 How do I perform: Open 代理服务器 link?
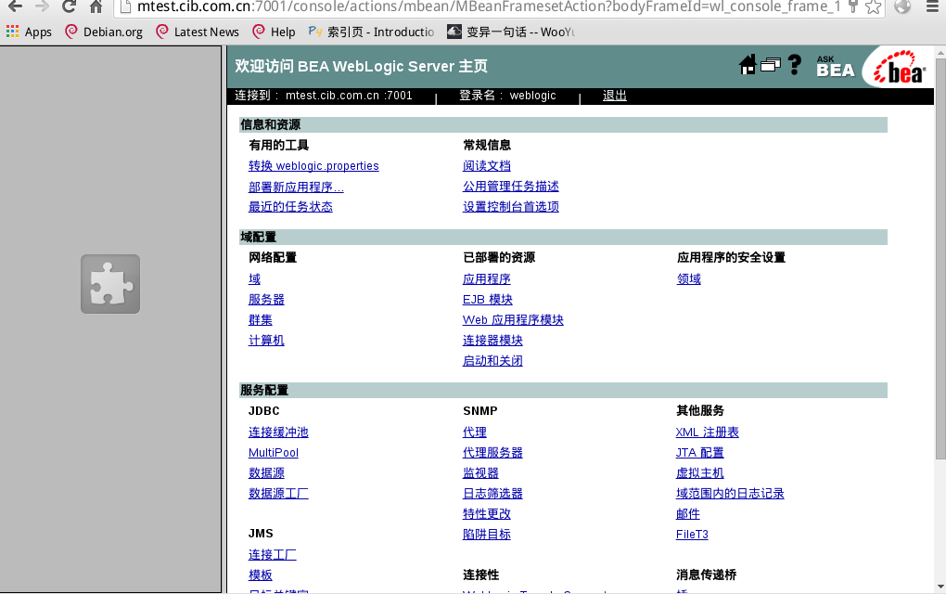492,453
